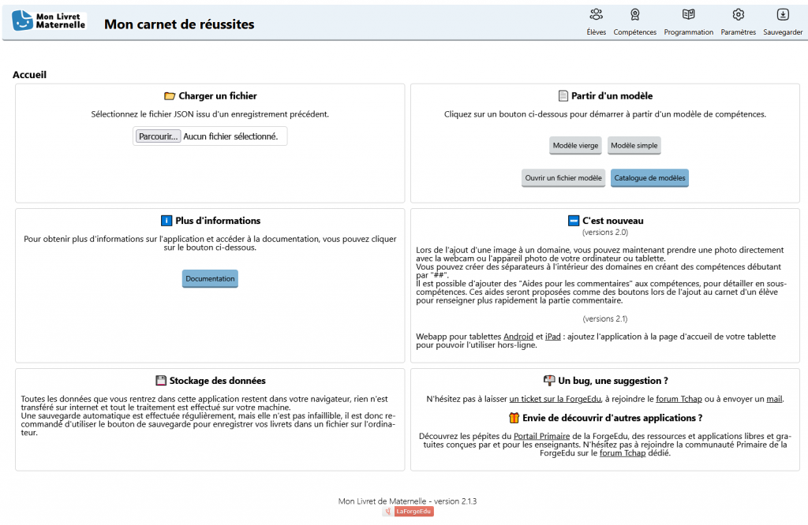Click the LaForgeEdu badge in footer

click(409, 512)
